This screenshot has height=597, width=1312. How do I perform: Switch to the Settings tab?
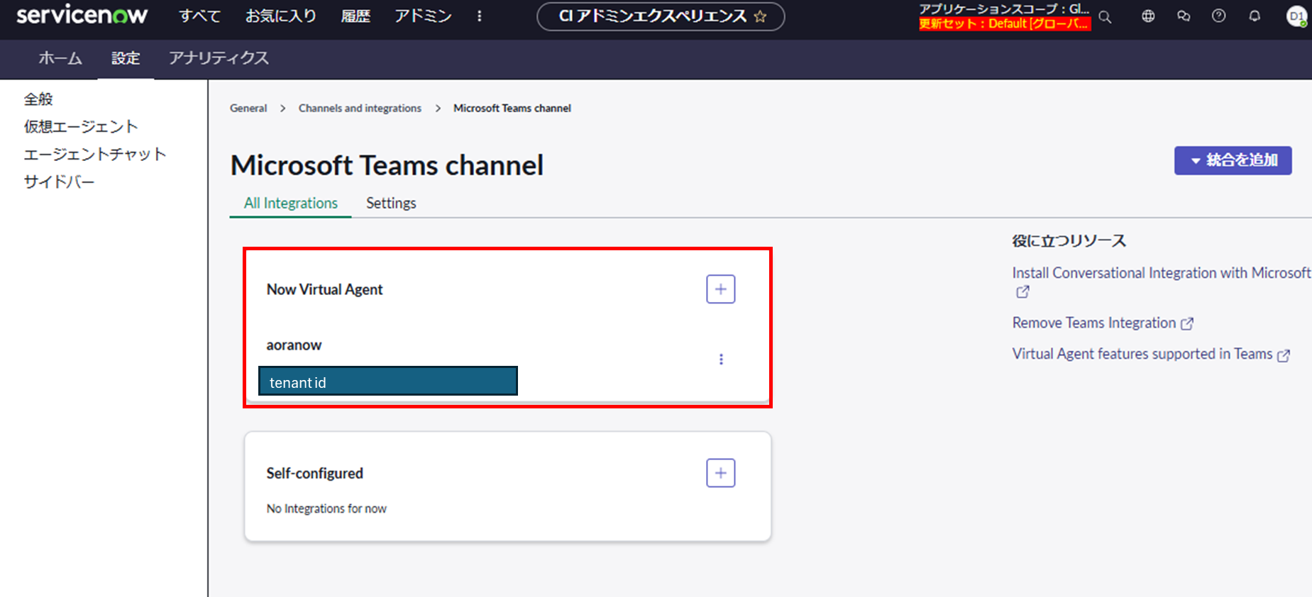click(x=391, y=203)
